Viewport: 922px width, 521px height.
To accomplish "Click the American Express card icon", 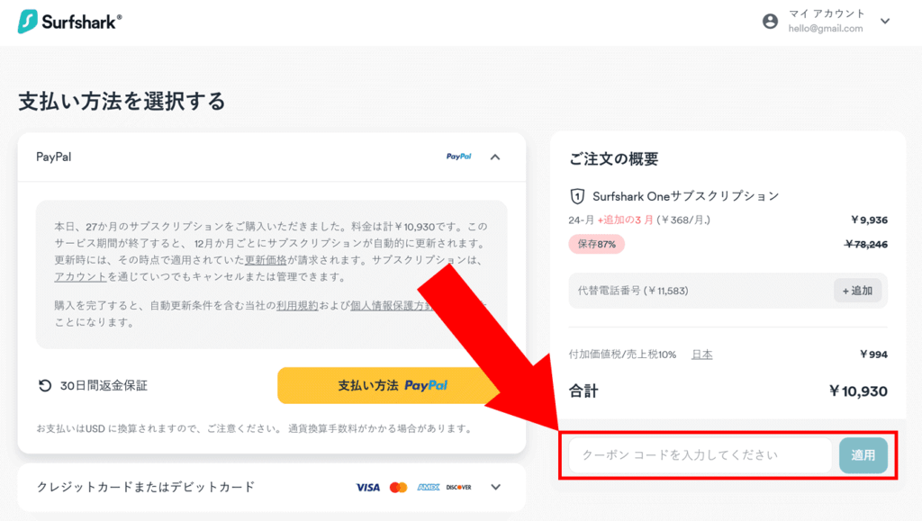I will pos(428,487).
